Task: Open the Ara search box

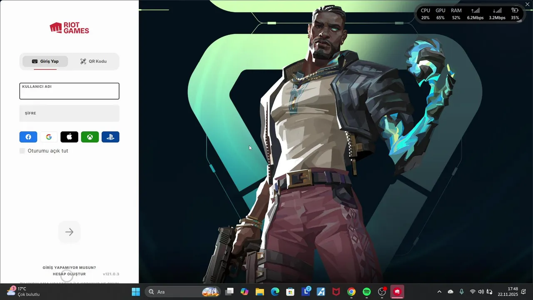Action: (182, 292)
